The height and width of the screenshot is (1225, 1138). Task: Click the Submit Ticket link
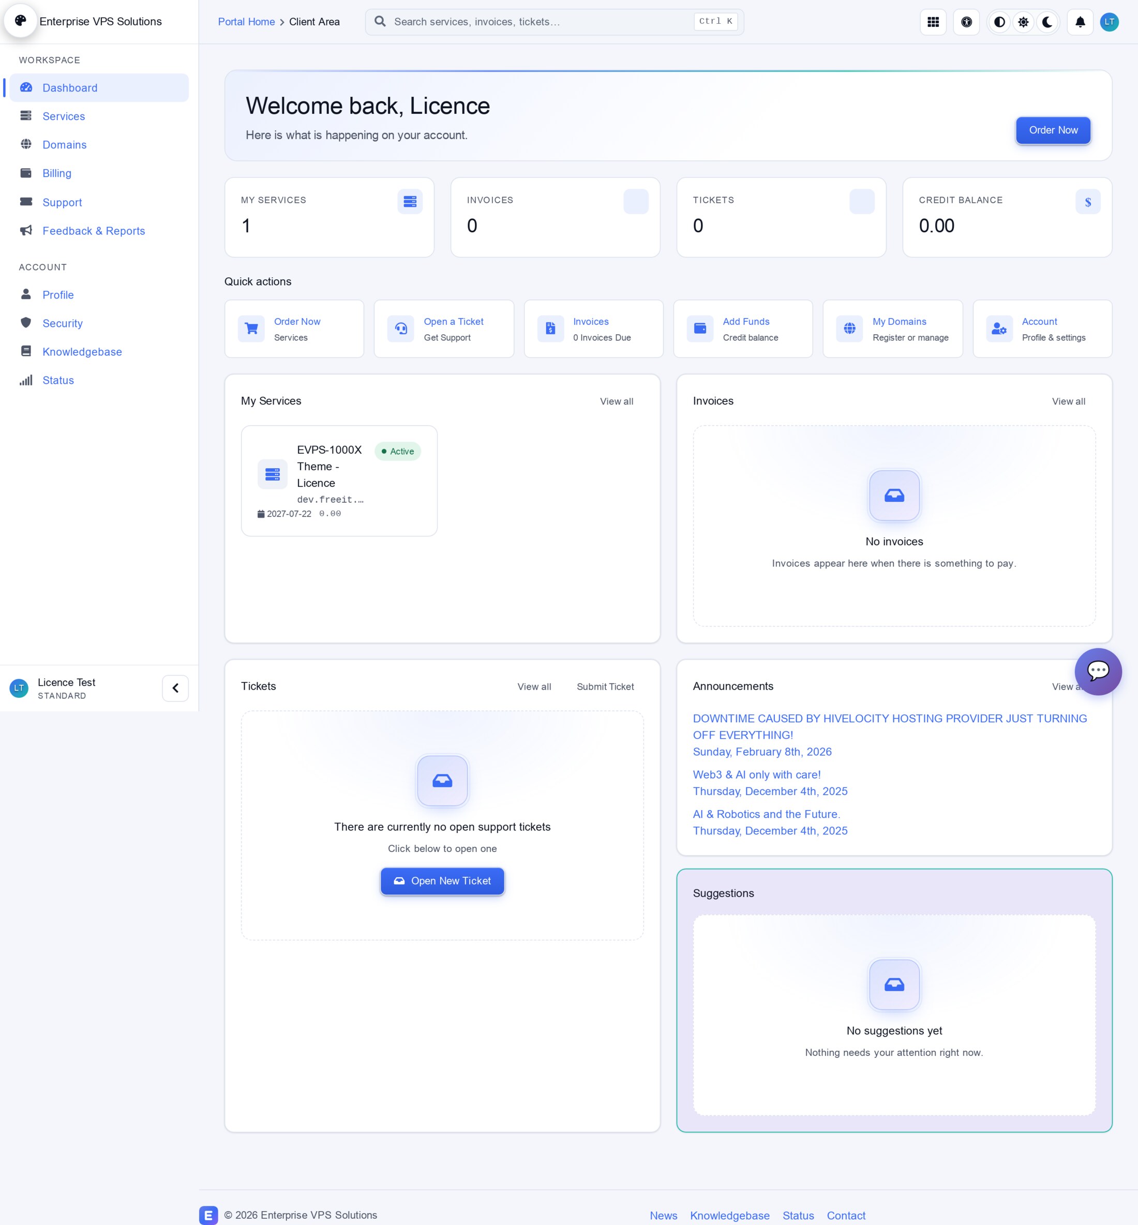[605, 686]
